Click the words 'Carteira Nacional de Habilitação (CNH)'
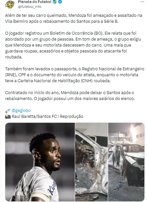Screen dimensions: 147x202 [55, 81]
